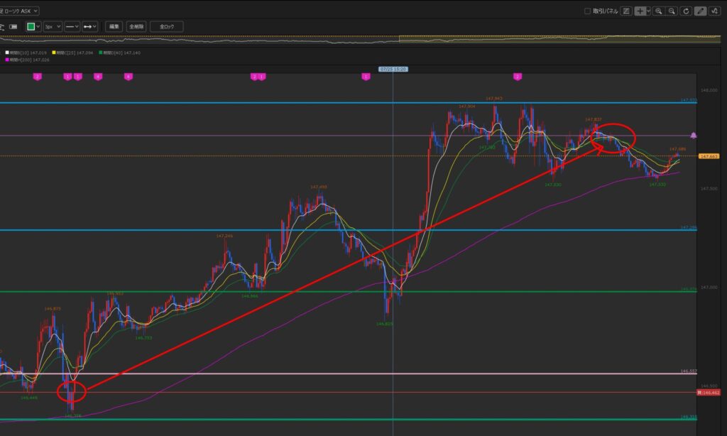Click the 147.500 price axis label
The image size is (727, 436).
709,188
